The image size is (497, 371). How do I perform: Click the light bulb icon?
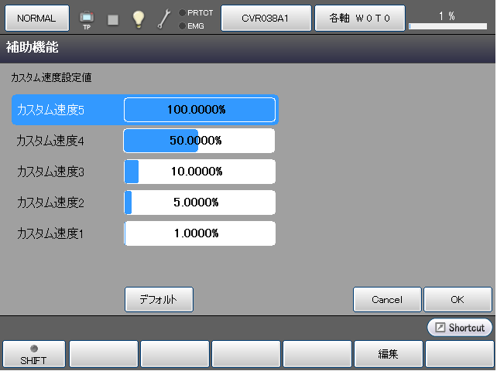pyautogui.click(x=139, y=18)
